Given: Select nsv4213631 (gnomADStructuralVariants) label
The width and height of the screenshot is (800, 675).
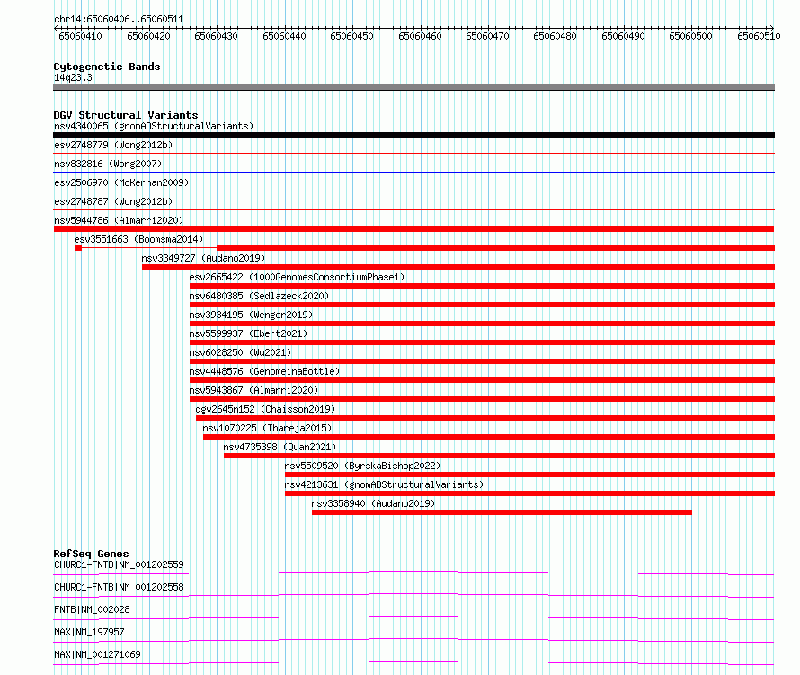Looking at the screenshot, I should [384, 484].
